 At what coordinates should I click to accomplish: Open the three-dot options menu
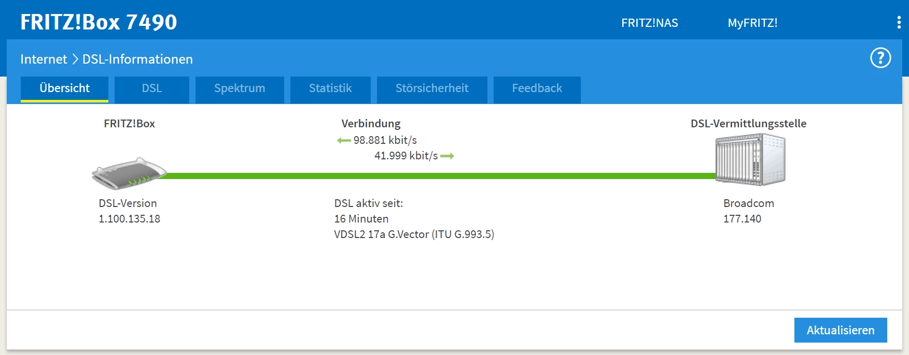pos(899,22)
